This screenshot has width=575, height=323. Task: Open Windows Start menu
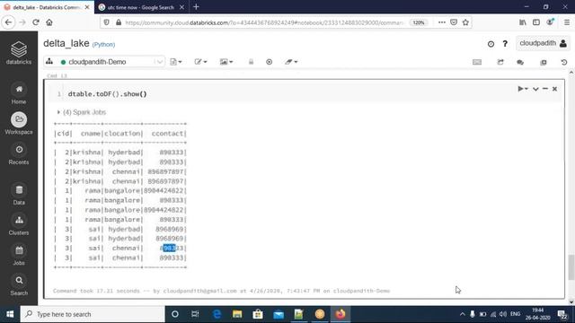point(10,314)
